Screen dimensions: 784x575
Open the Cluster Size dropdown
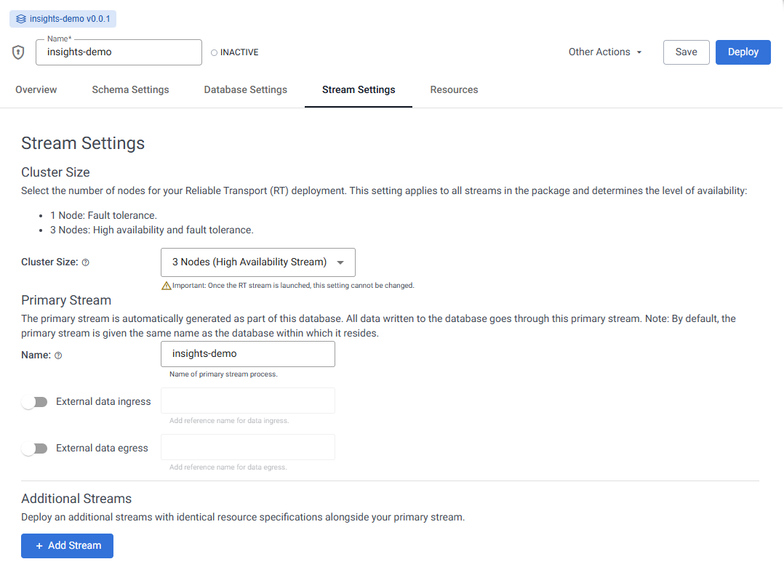coord(257,262)
